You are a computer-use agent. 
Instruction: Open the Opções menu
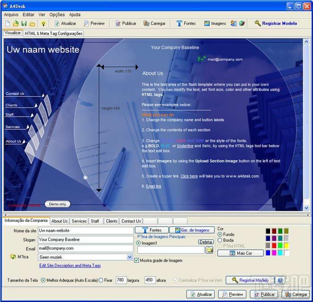point(57,15)
